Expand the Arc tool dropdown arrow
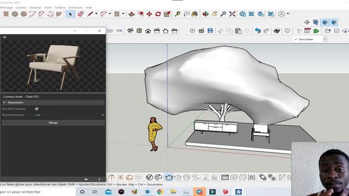349x196 pixels. [110, 14]
